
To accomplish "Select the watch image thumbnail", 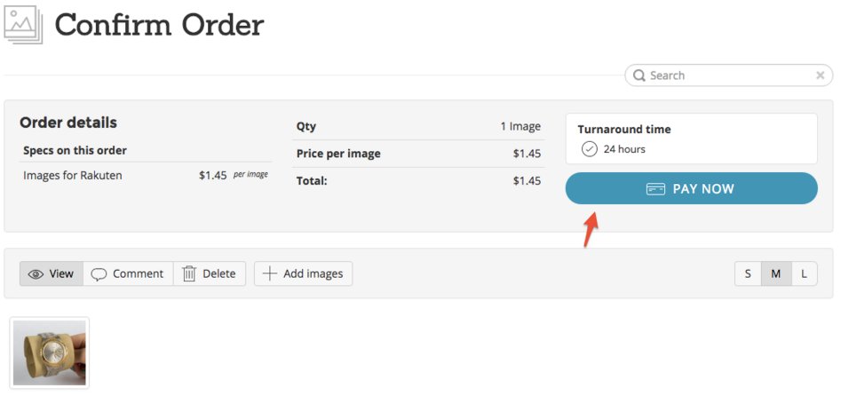I will click(x=50, y=352).
